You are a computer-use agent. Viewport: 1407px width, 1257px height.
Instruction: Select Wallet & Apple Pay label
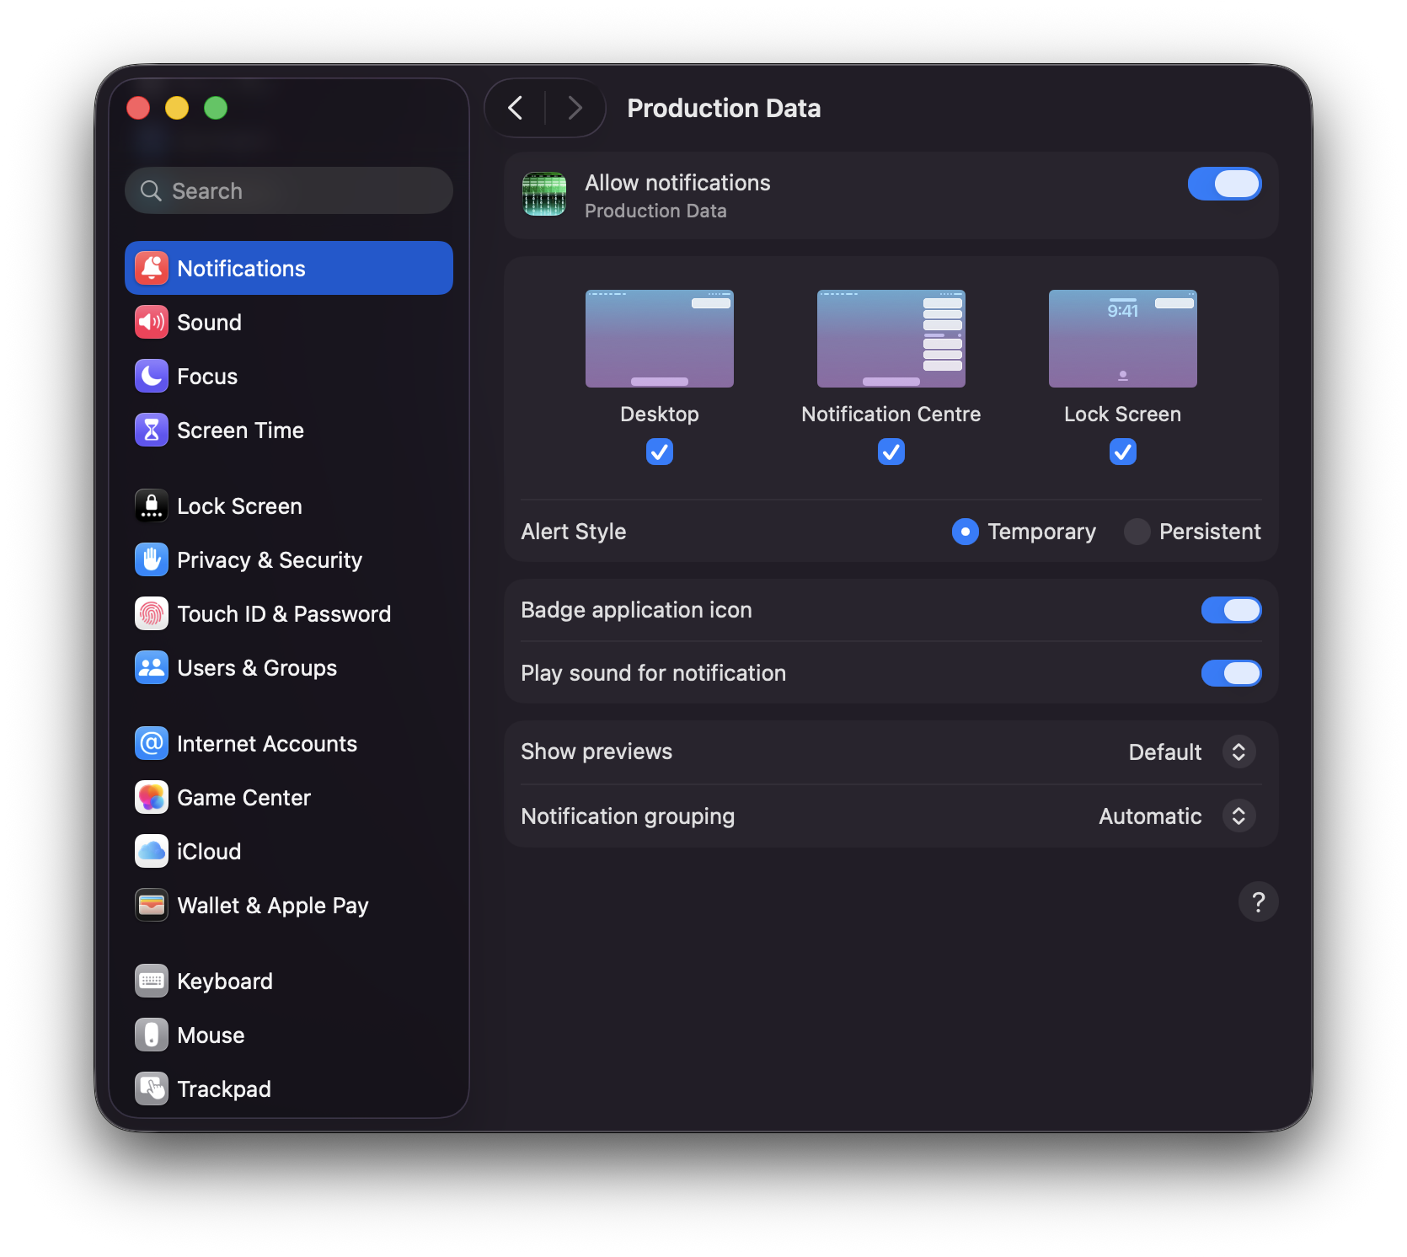pyautogui.click(x=273, y=906)
